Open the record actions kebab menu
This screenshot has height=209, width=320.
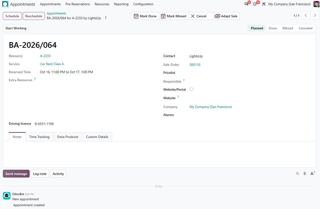[x=106, y=18]
